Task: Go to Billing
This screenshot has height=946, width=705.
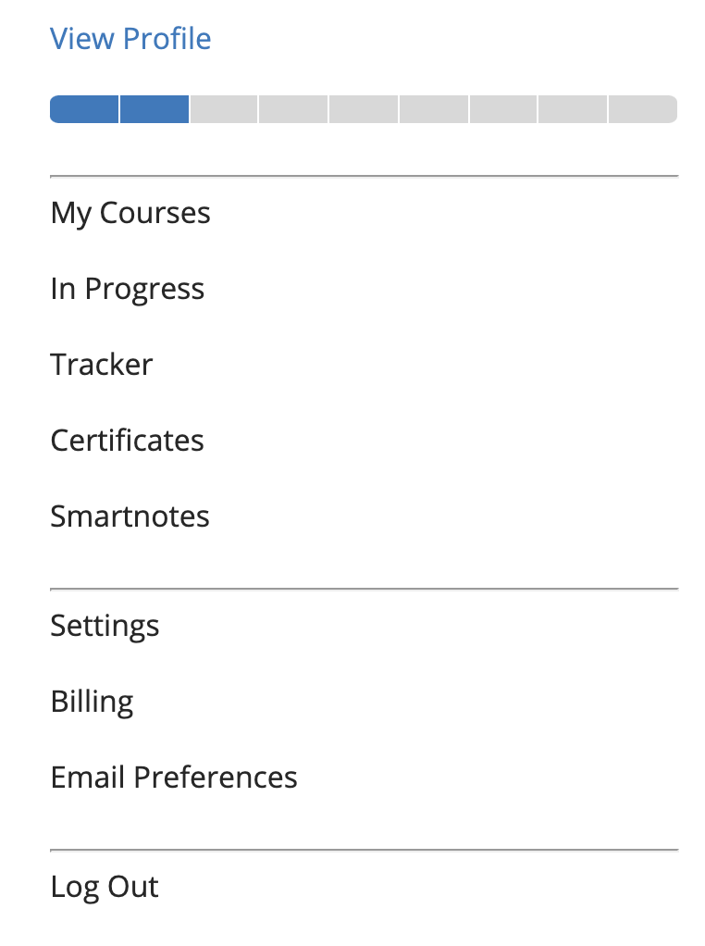Action: tap(93, 702)
